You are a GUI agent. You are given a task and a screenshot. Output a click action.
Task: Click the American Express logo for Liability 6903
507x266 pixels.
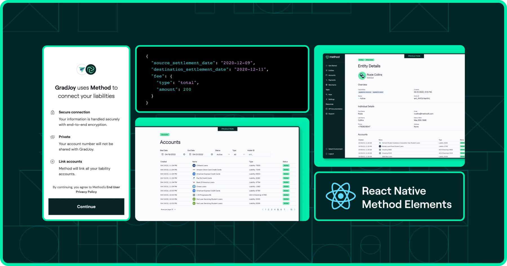[x=194, y=174]
